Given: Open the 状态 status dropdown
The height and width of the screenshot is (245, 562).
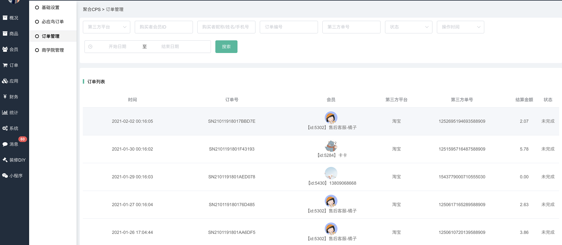Looking at the screenshot, I should click(x=408, y=27).
